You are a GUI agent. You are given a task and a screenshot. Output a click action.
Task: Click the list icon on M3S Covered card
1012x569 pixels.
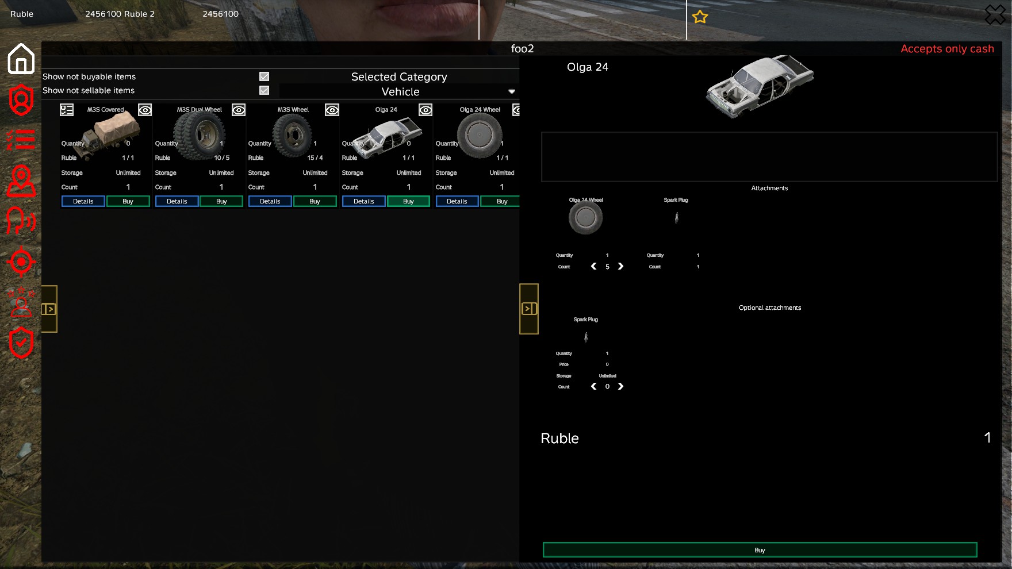click(x=67, y=110)
